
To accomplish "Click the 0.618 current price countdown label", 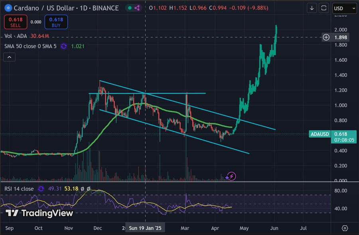I will [344, 137].
